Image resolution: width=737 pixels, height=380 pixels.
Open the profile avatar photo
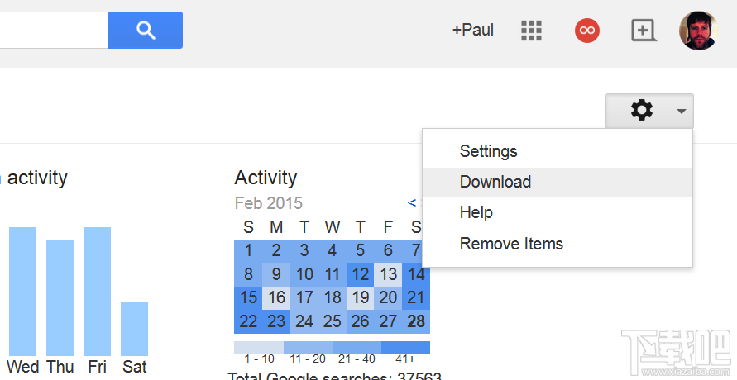pos(698,31)
